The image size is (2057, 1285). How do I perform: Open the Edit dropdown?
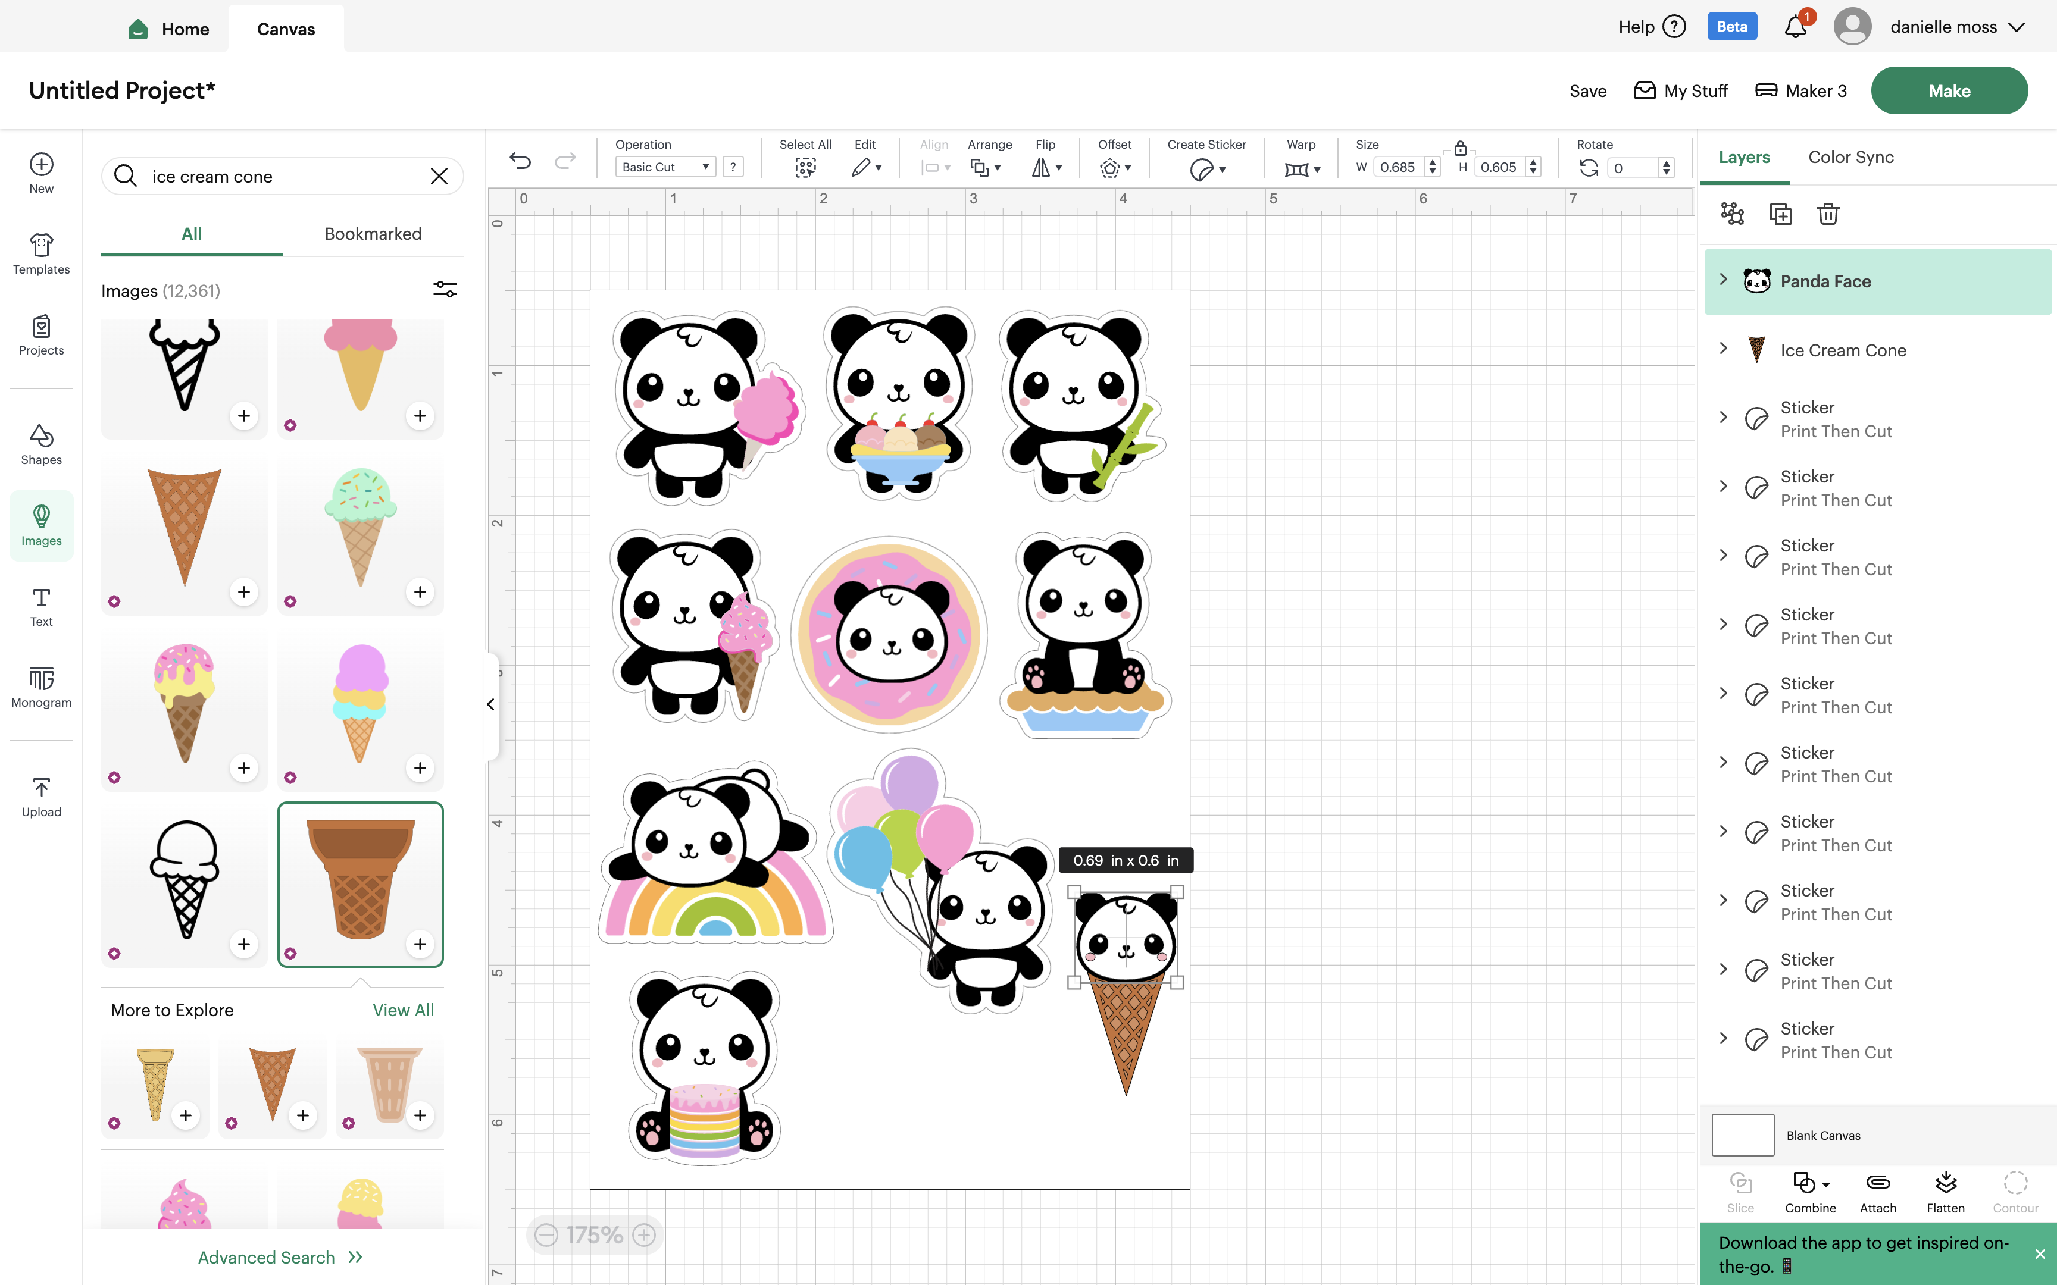866,167
